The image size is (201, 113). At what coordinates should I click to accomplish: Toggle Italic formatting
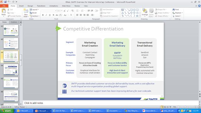[x=46, y=15]
